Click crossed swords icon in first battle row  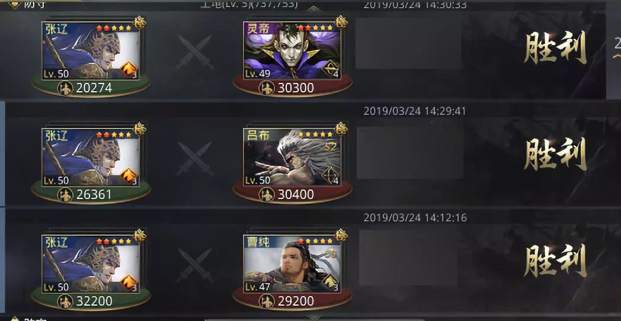pos(195,52)
